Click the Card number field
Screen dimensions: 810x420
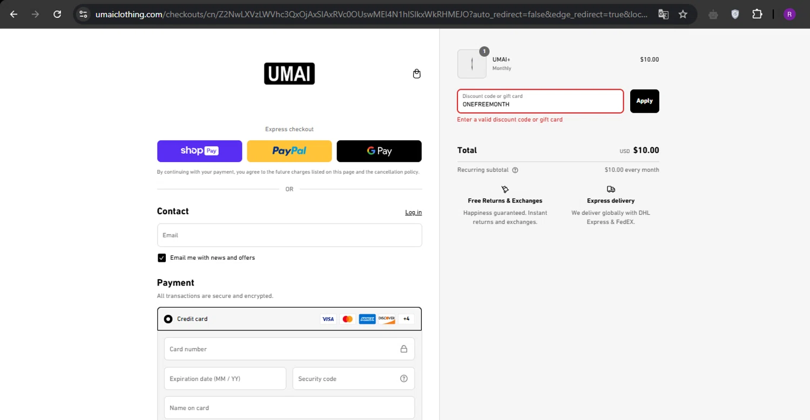point(289,349)
